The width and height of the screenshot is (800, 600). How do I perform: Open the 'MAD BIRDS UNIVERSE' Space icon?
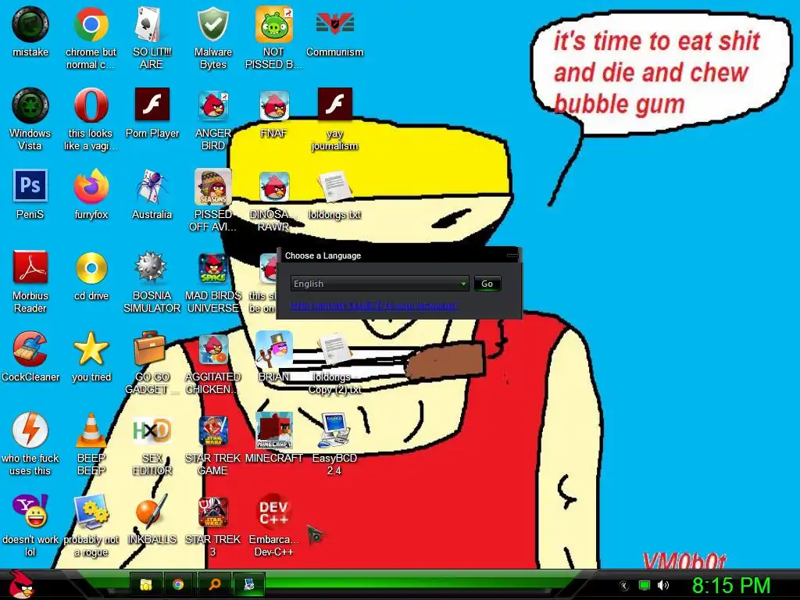point(212,268)
